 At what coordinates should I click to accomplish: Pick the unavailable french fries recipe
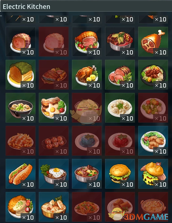(21, 141)
